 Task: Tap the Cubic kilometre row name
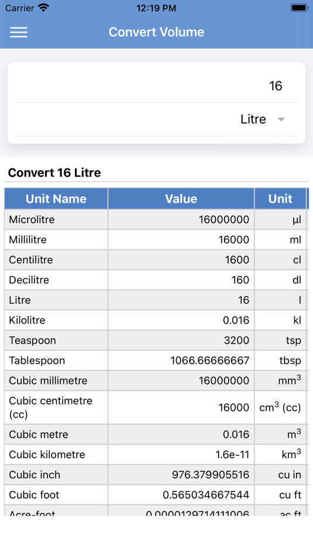[x=47, y=455]
